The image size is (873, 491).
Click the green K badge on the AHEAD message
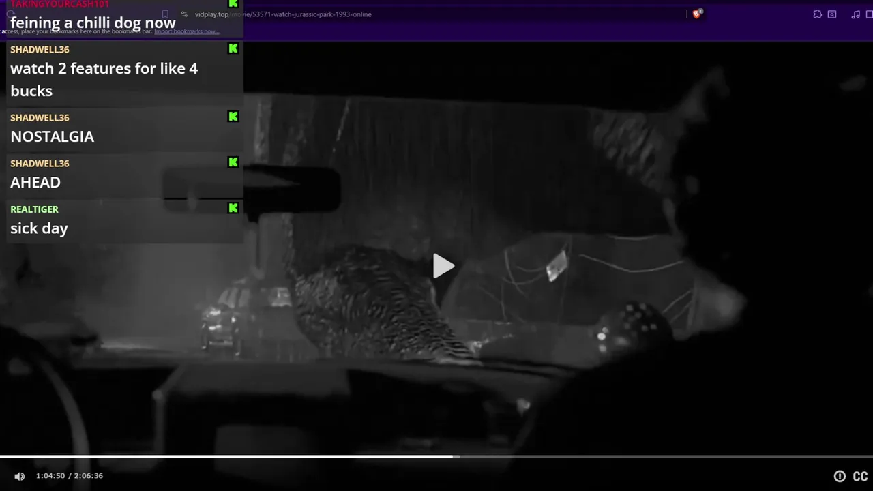233,162
